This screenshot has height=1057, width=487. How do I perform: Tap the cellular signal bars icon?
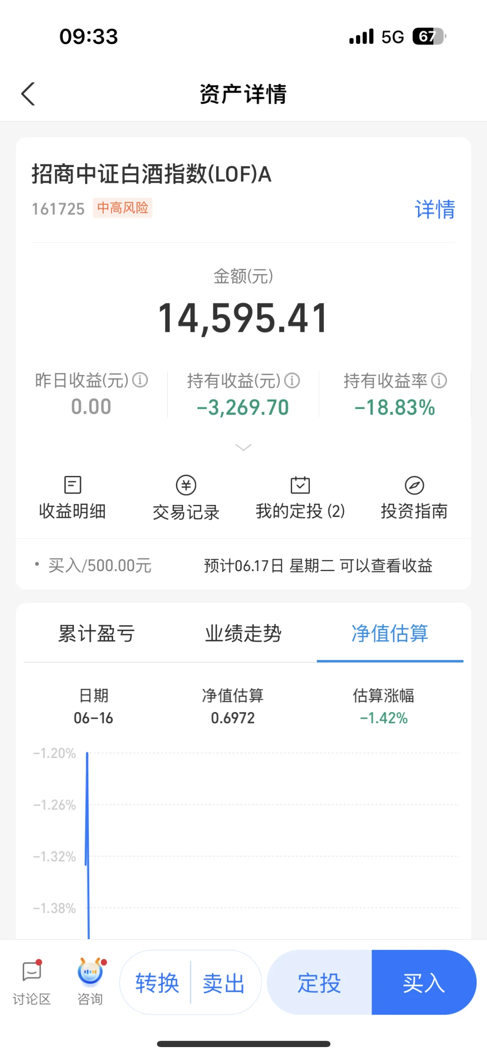pyautogui.click(x=362, y=36)
